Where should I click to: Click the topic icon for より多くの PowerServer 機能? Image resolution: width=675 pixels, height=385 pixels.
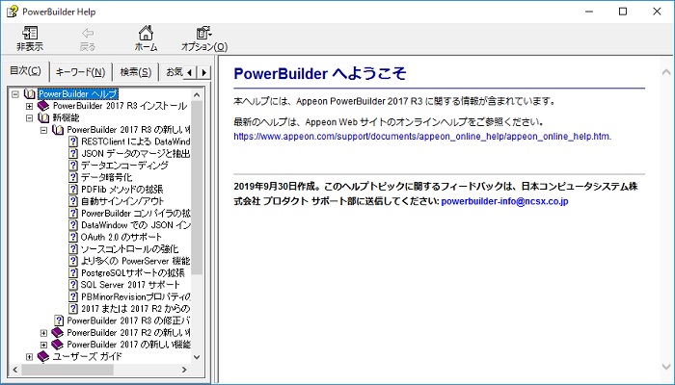(x=73, y=261)
